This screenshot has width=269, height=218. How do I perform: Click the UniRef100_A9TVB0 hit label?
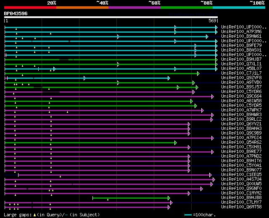(x=241, y=83)
